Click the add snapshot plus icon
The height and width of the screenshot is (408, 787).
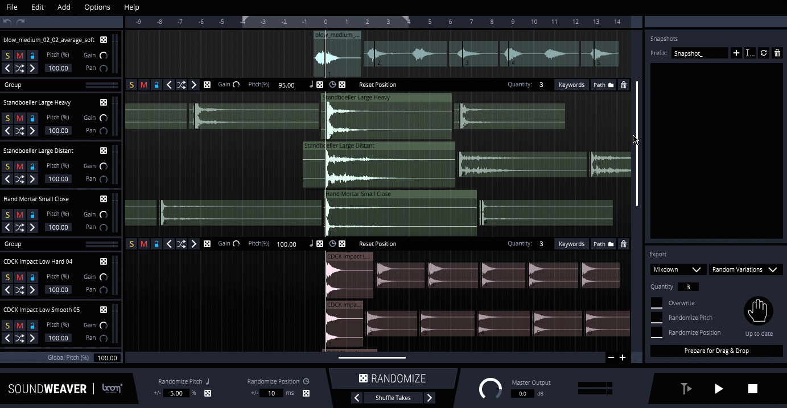[736, 52]
